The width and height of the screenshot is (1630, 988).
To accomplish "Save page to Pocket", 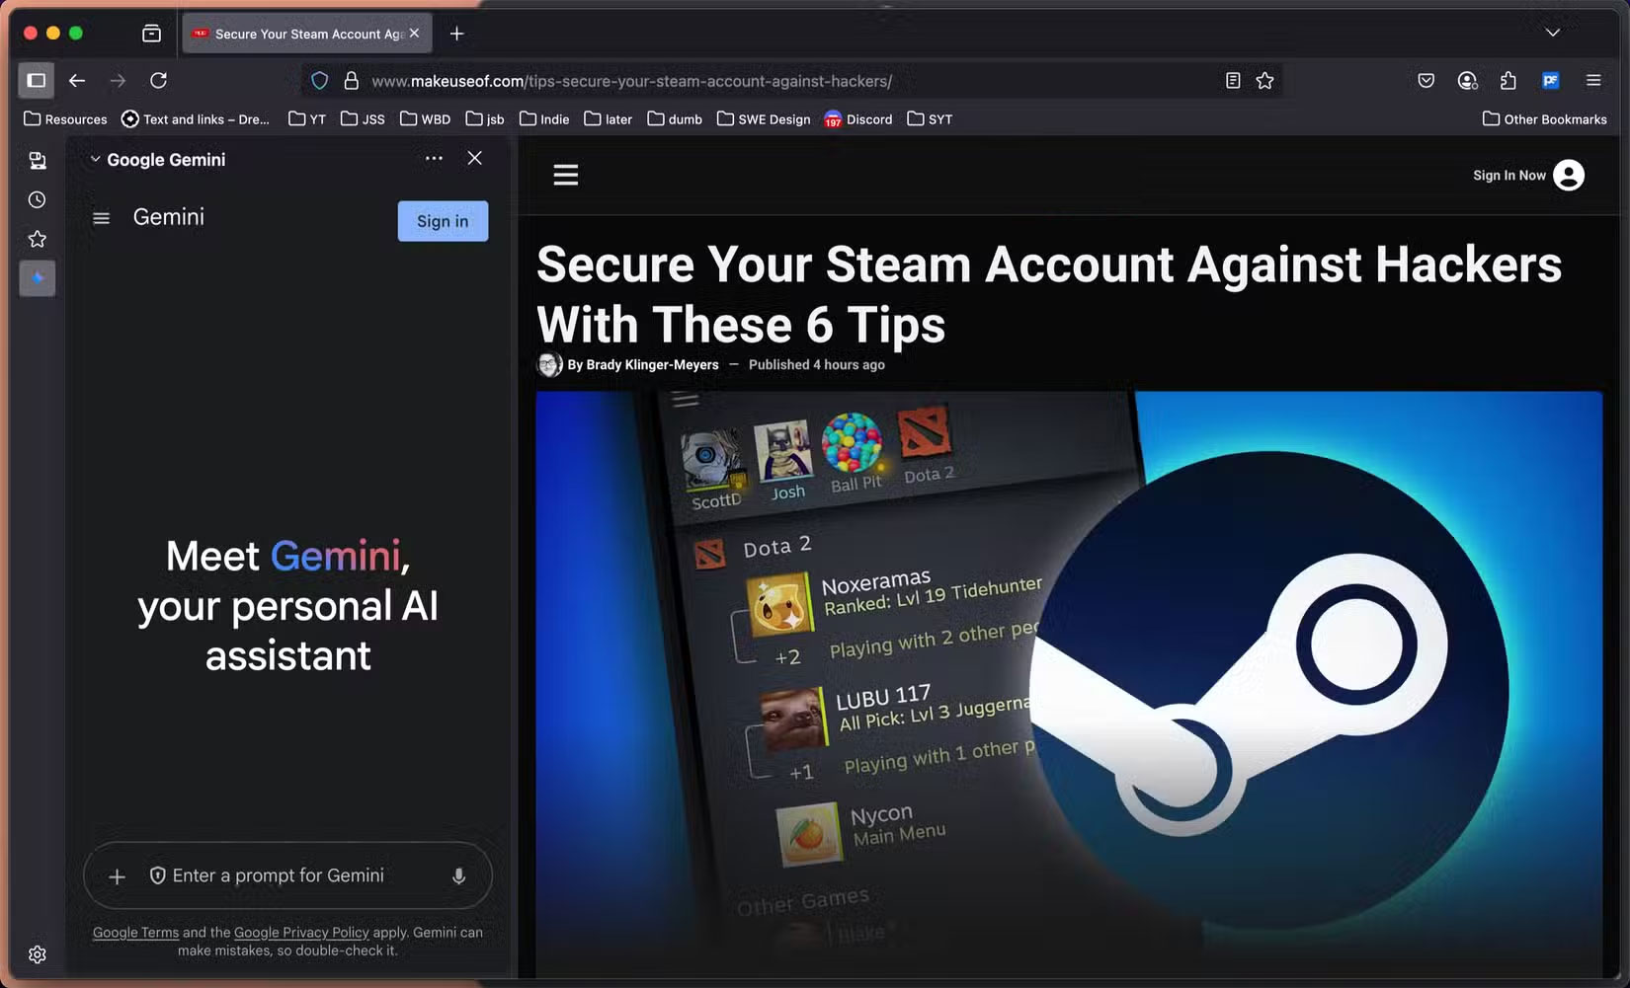I will click(1426, 81).
